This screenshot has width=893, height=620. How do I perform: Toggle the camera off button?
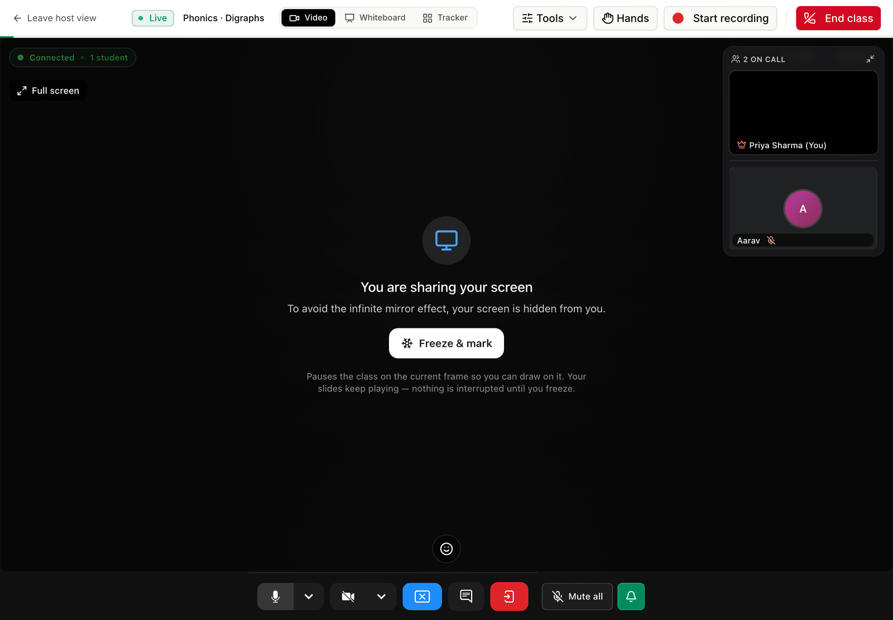pyautogui.click(x=348, y=597)
